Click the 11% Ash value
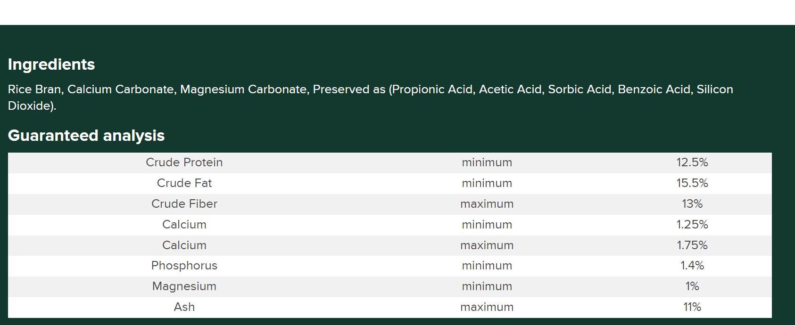The width and height of the screenshot is (795, 325). (x=692, y=307)
